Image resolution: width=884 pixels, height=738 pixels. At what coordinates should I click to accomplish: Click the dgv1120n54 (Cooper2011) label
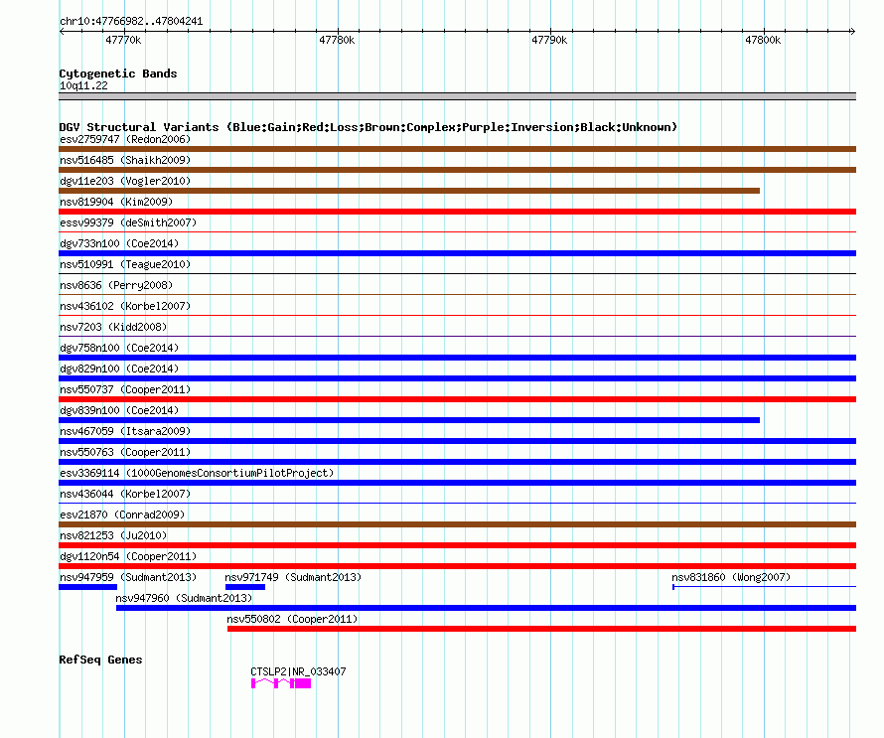(x=128, y=556)
